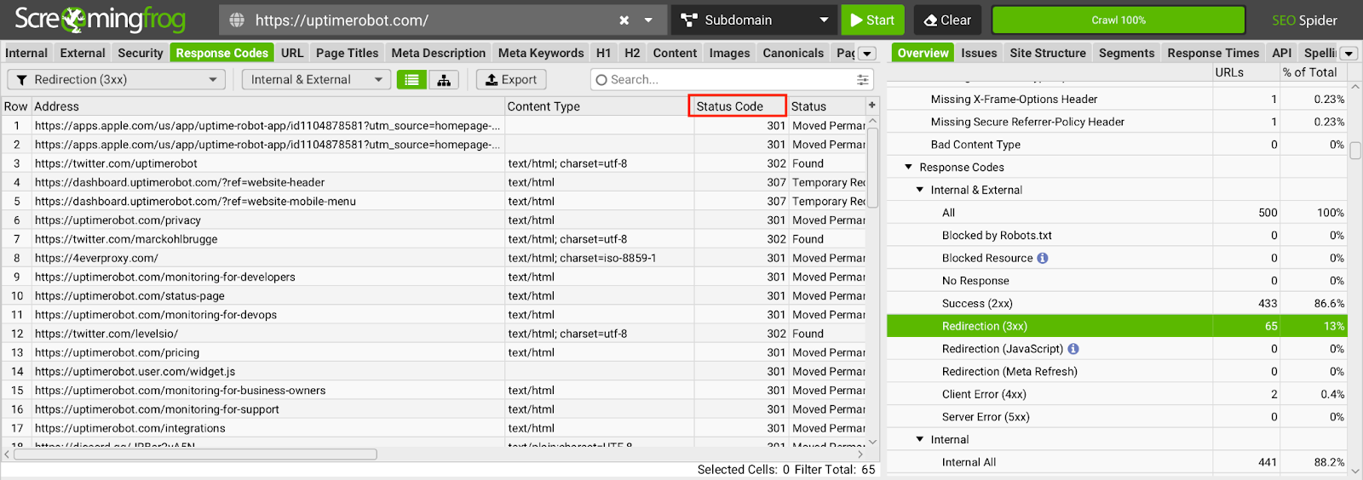
Task: Select the https://uptimerobot.com/pricing address
Action: (267, 352)
